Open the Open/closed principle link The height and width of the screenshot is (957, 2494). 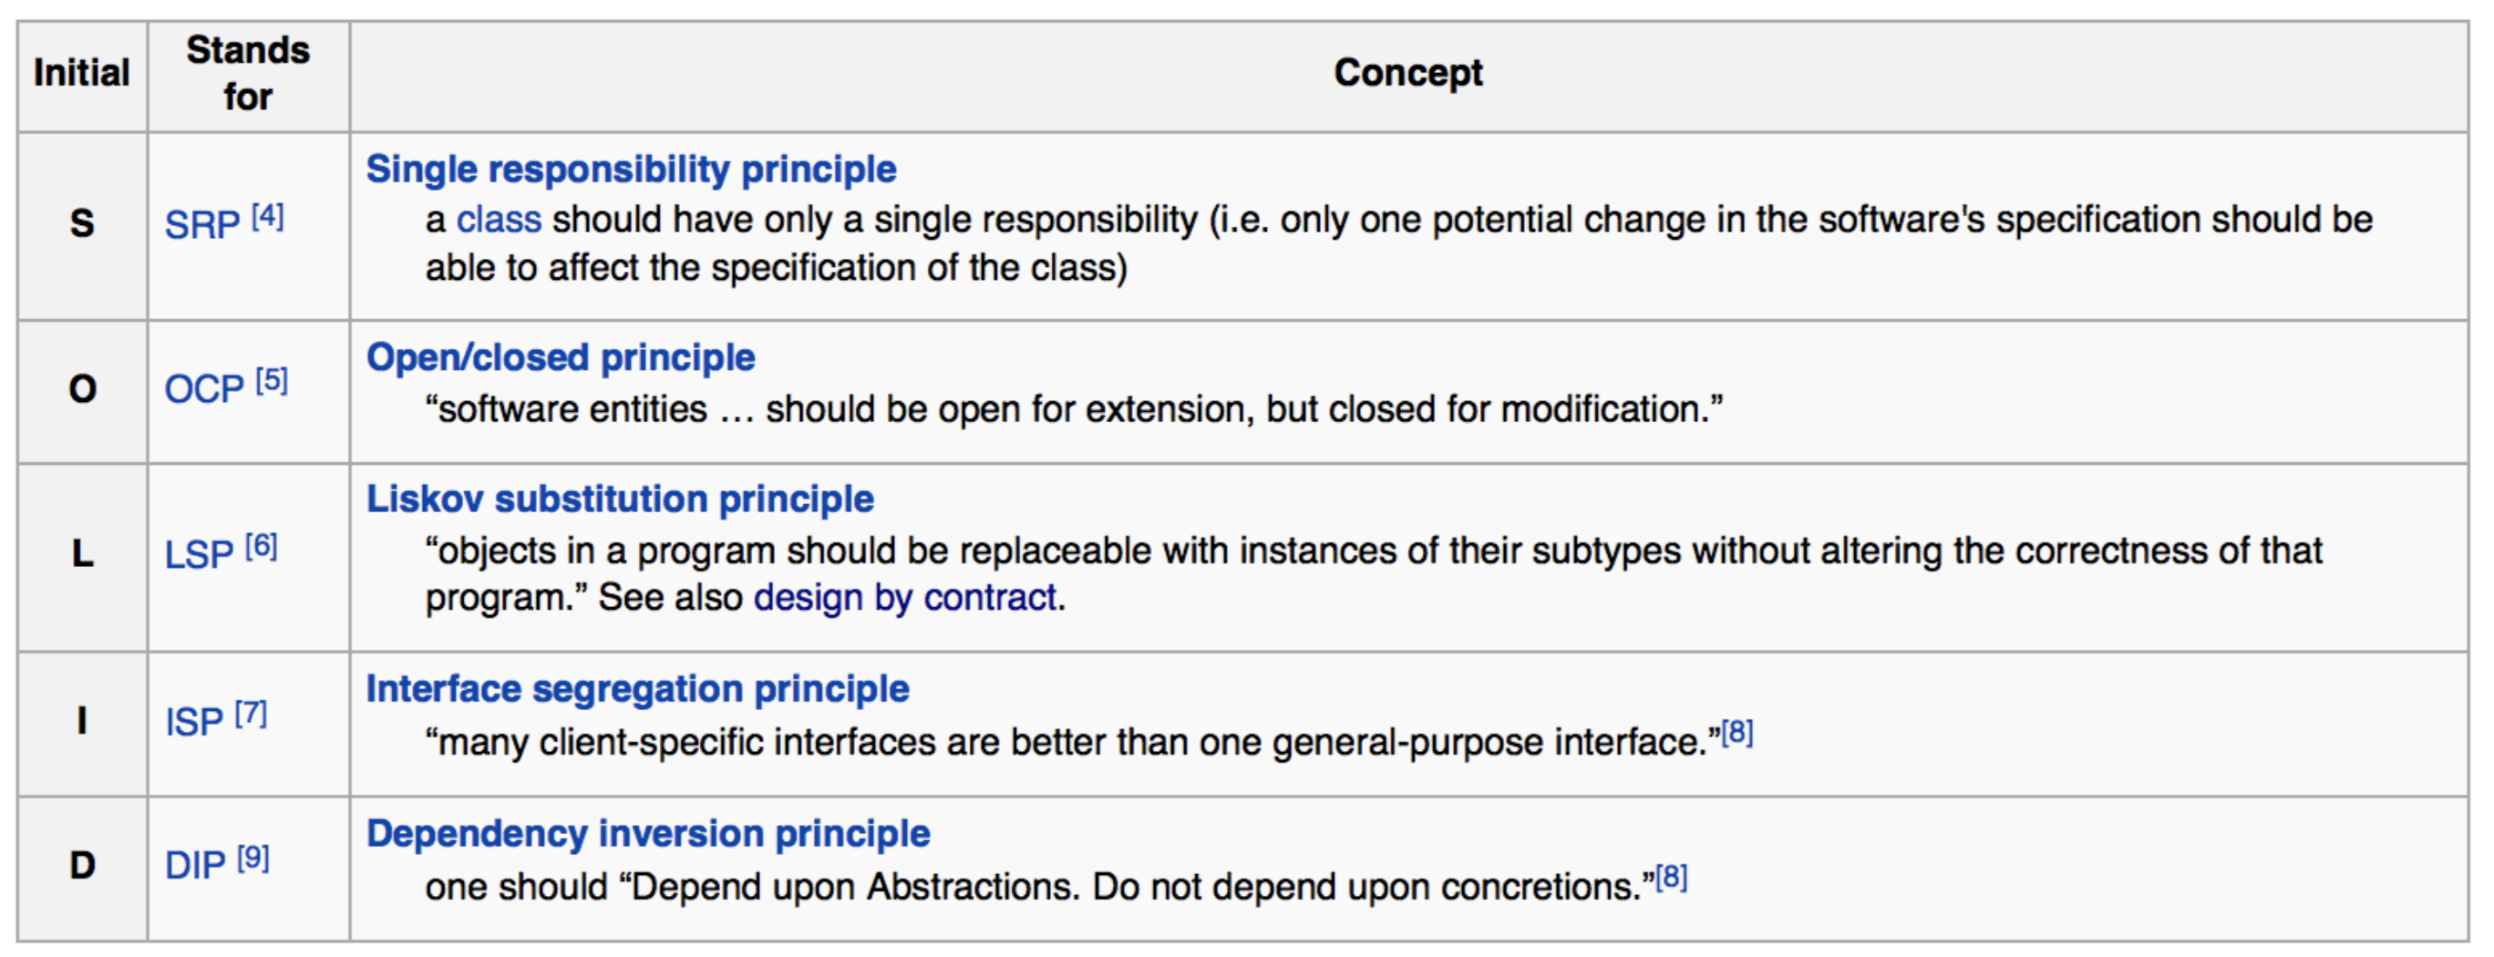click(x=560, y=358)
